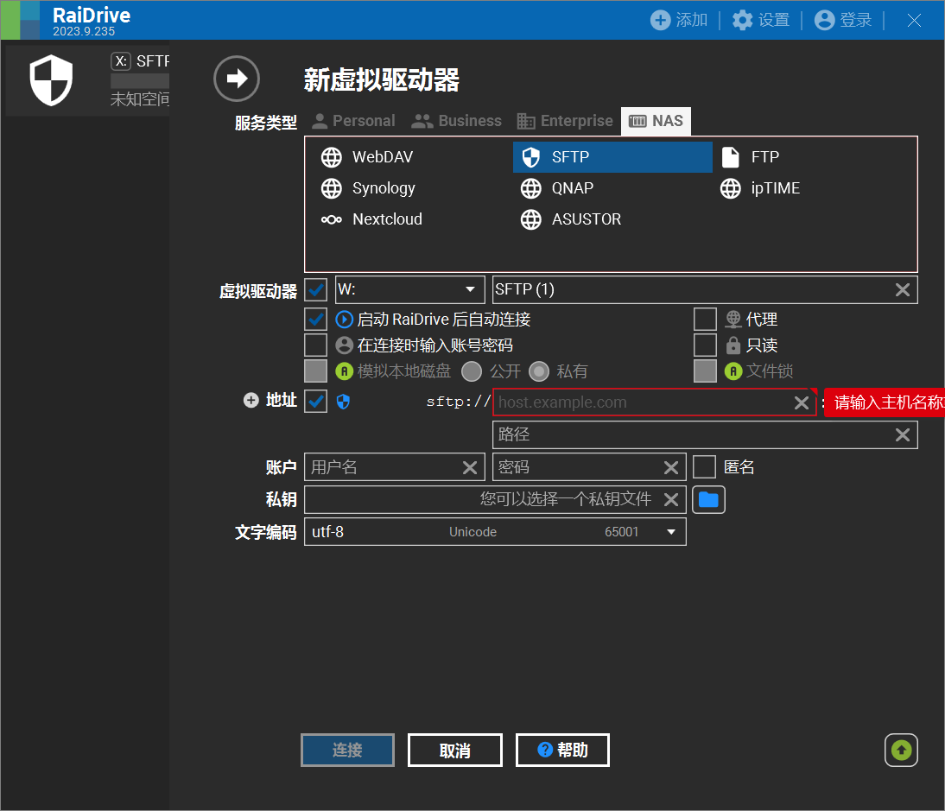This screenshot has height=811, width=945.
Task: Toggle 模拟本地磁盘 checkbox
Action: (316, 371)
